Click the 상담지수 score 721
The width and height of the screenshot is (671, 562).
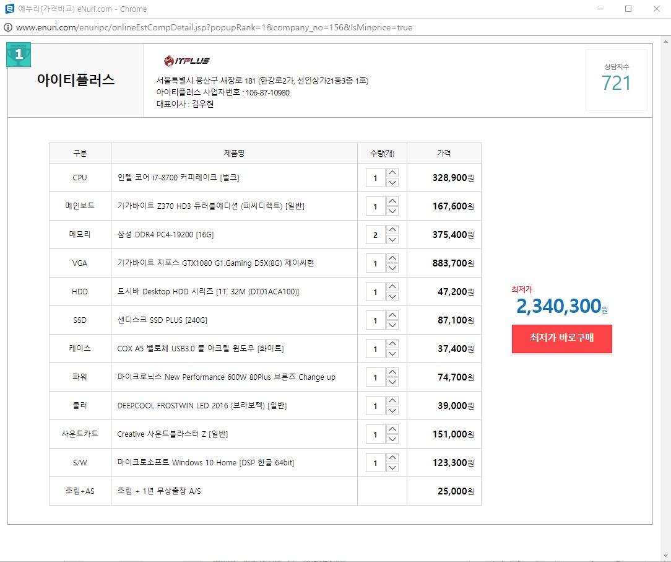[617, 83]
